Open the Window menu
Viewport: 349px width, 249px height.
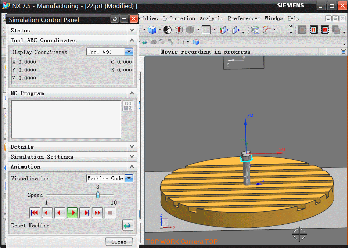(274, 18)
